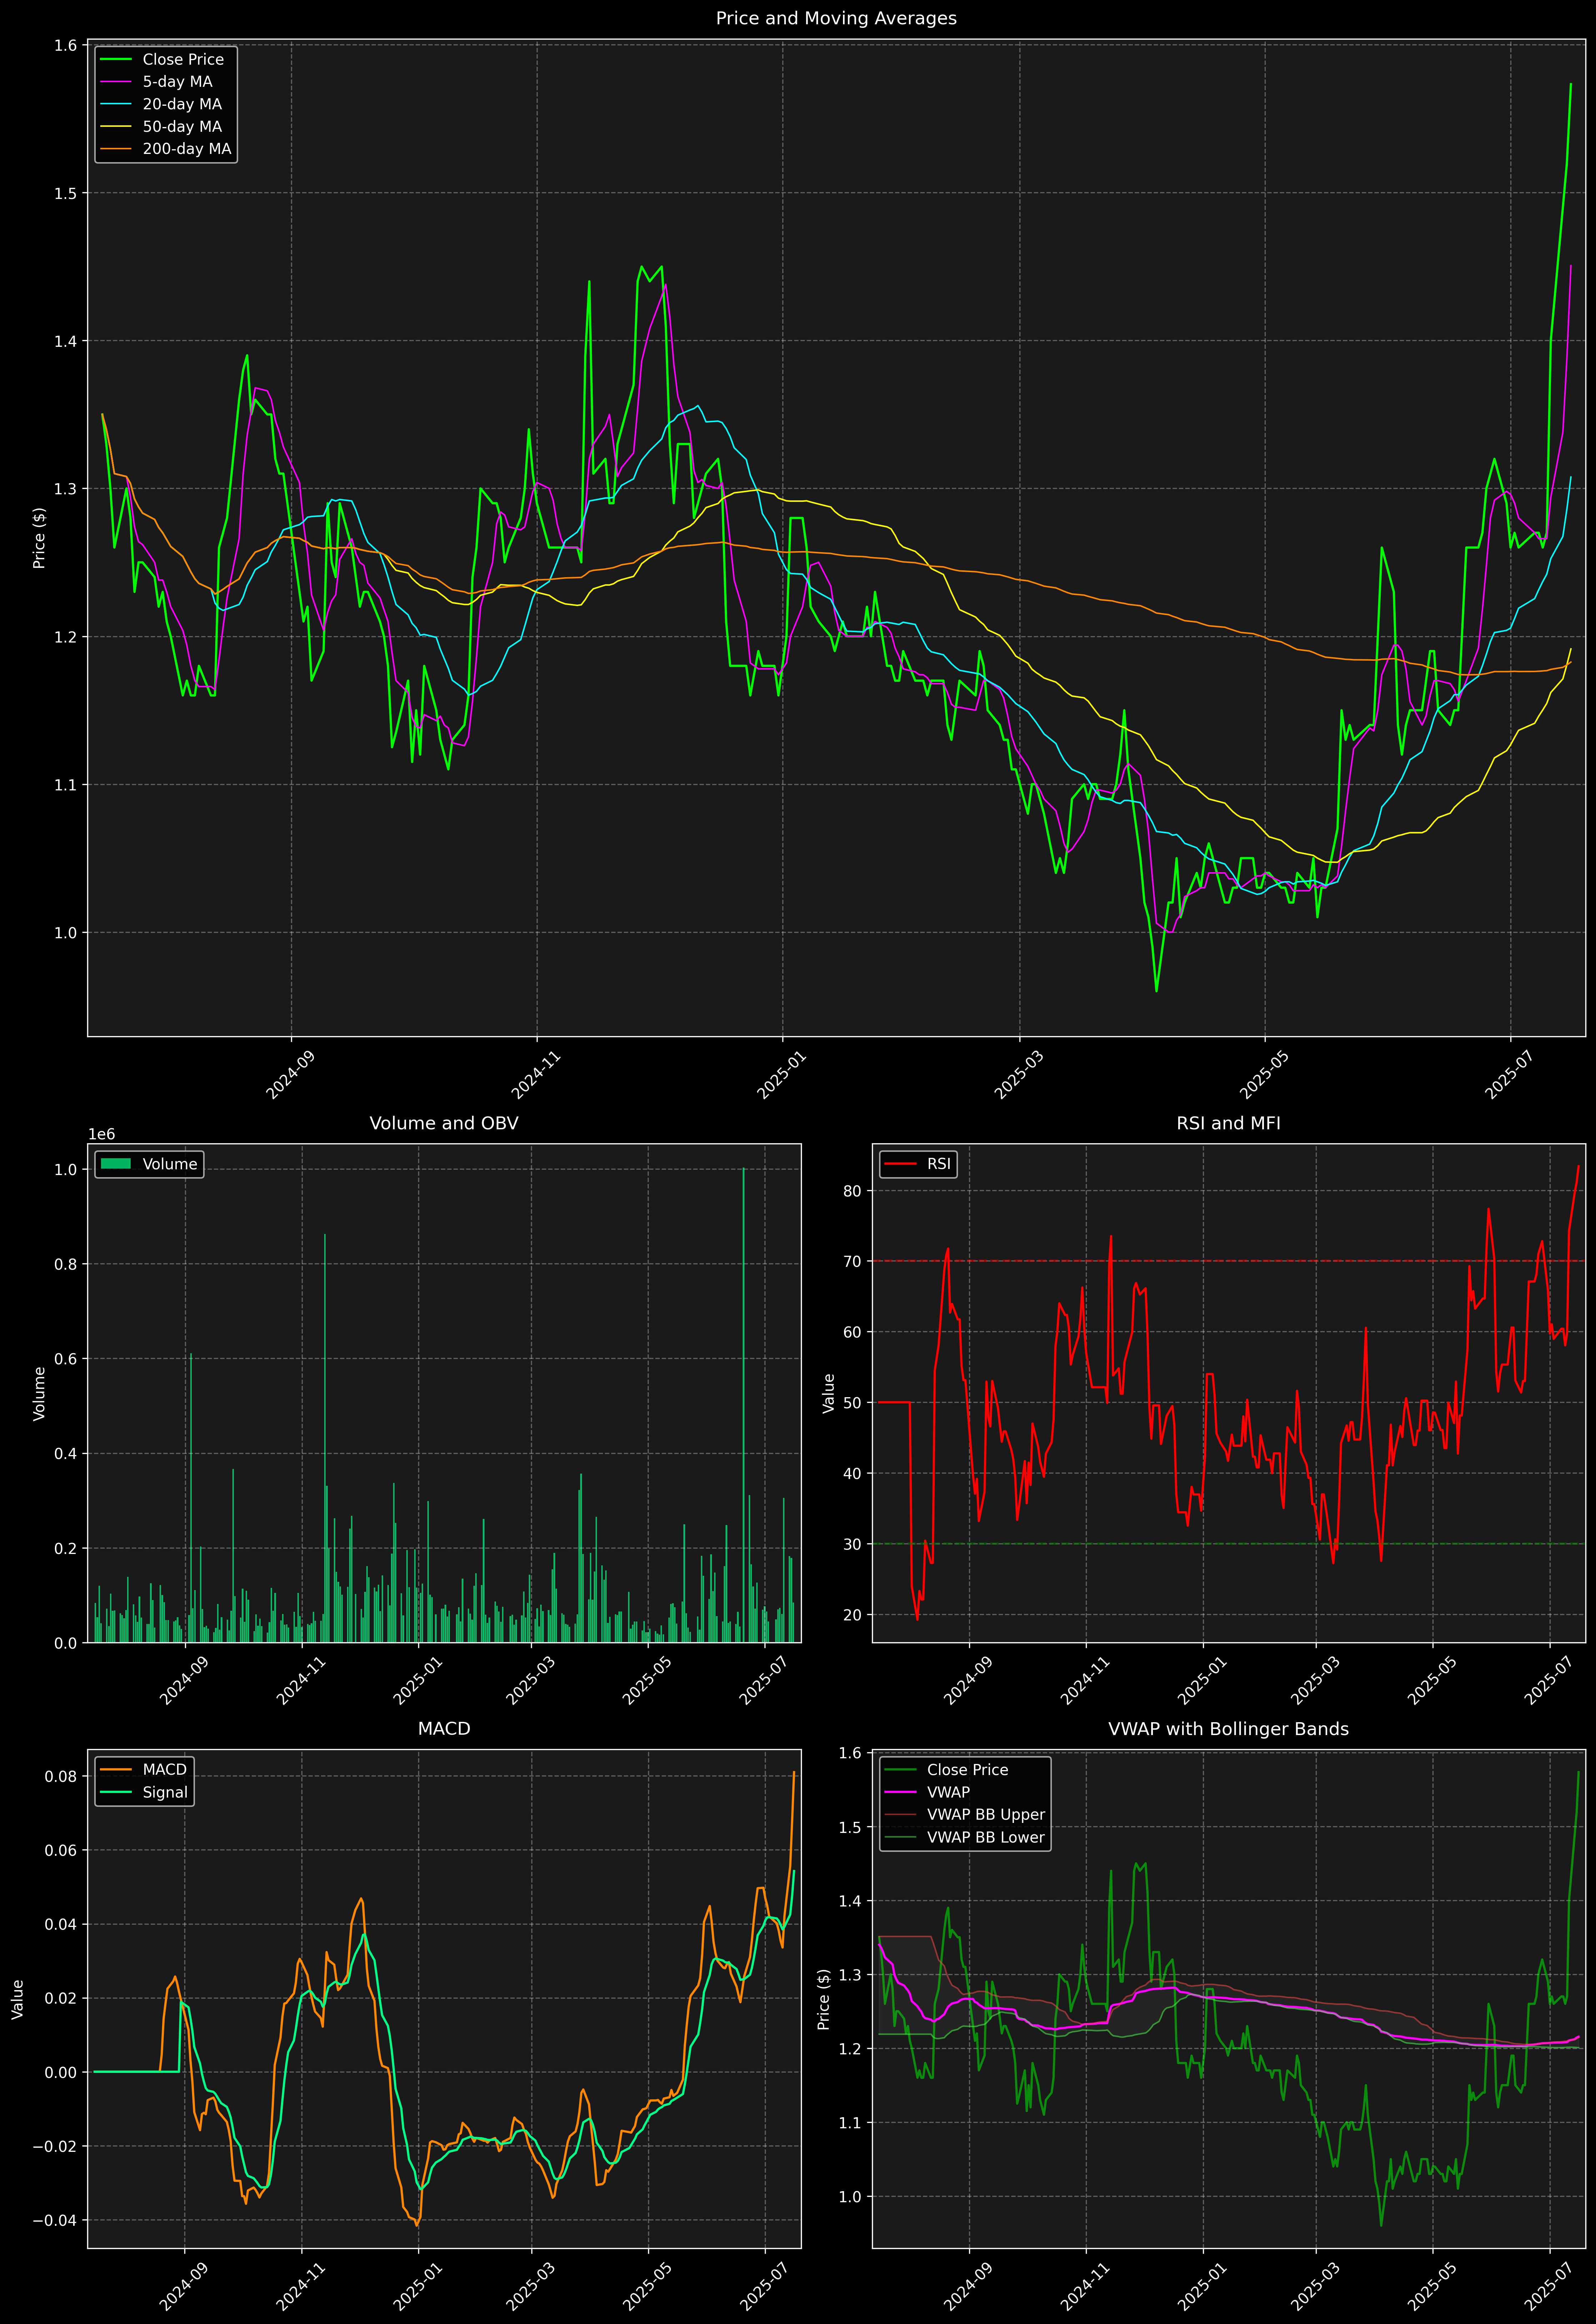Select the "200-day MA" legend entry
This screenshot has width=1596, height=2324.
(x=187, y=149)
